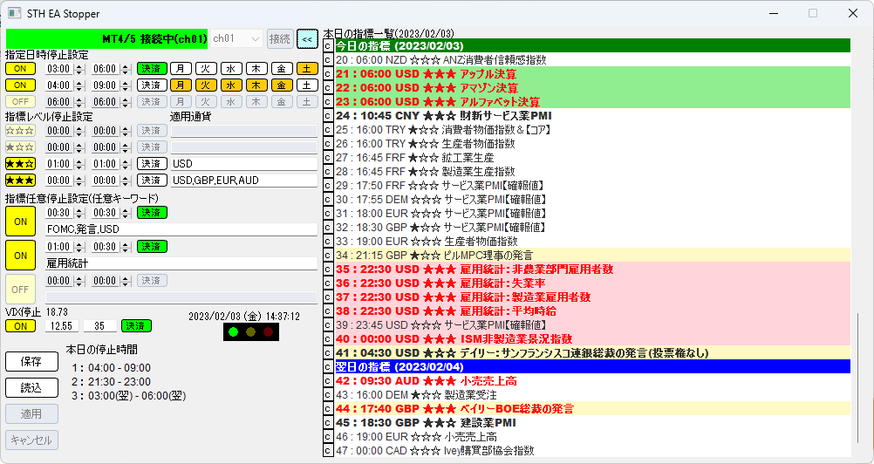Image resolution: width=874 pixels, height=464 pixels.
Task: Click 適用 apply button
Action: coord(31,414)
